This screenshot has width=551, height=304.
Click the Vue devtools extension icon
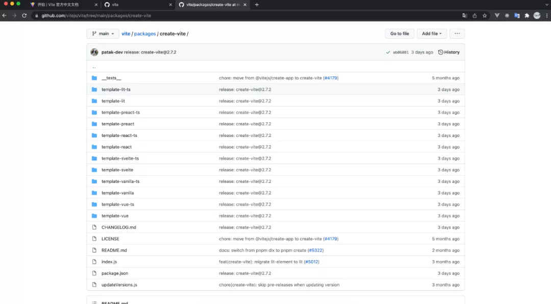tap(497, 15)
